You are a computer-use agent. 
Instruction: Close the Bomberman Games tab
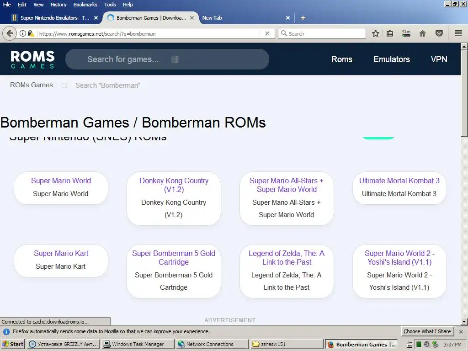pyautogui.click(x=192, y=18)
